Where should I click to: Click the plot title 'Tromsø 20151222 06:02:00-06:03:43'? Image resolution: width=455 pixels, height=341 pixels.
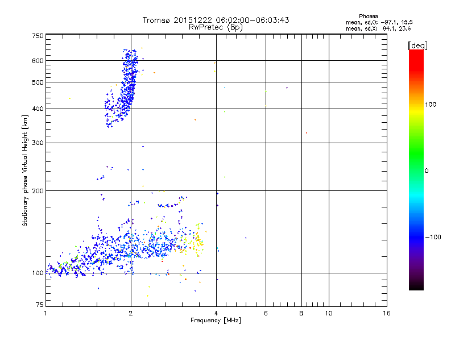[216, 20]
